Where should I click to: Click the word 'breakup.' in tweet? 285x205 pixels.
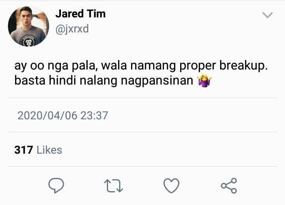click(x=244, y=66)
